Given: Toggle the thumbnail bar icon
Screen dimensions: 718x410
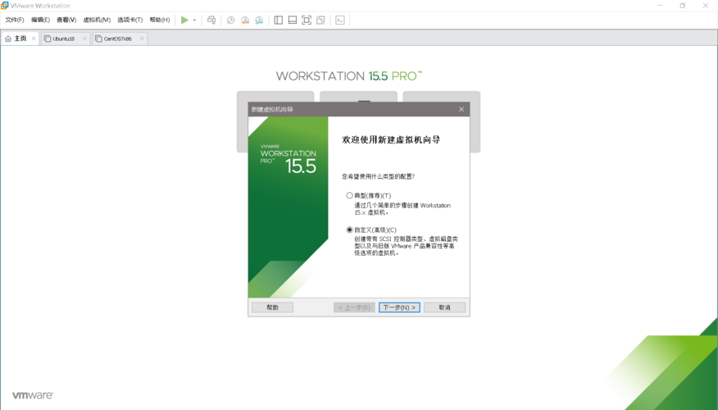Looking at the screenshot, I should point(293,20).
